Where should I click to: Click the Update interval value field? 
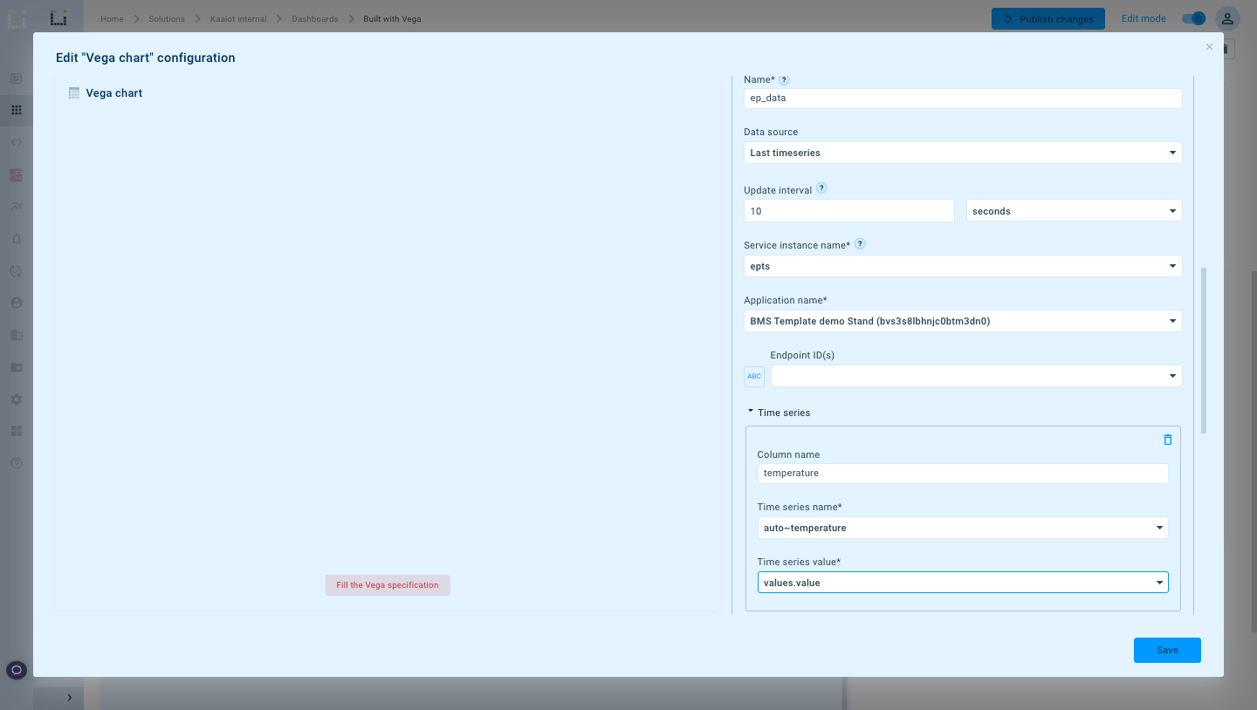tap(848, 211)
